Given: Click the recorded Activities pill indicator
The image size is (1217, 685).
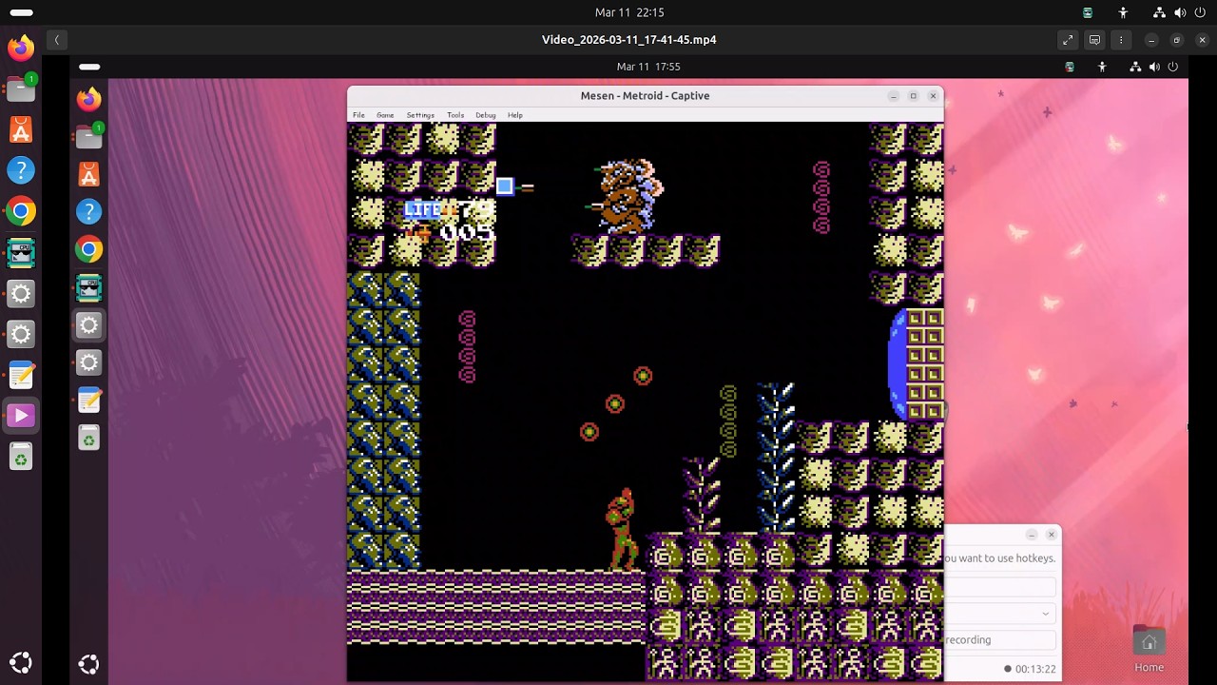Looking at the screenshot, I should coord(89,67).
